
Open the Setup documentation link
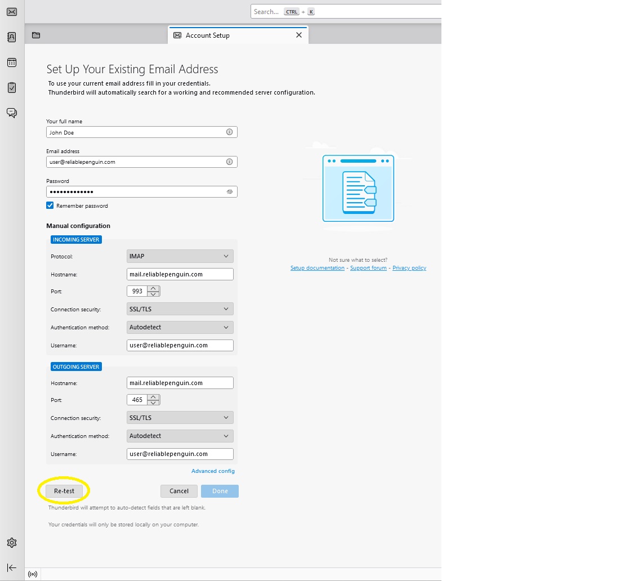point(317,268)
